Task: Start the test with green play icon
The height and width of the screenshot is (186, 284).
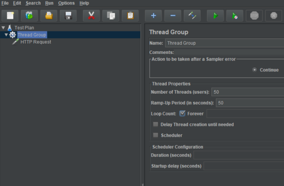Action: tap(215, 16)
